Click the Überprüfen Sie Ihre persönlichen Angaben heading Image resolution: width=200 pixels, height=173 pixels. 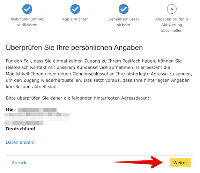coord(74,48)
